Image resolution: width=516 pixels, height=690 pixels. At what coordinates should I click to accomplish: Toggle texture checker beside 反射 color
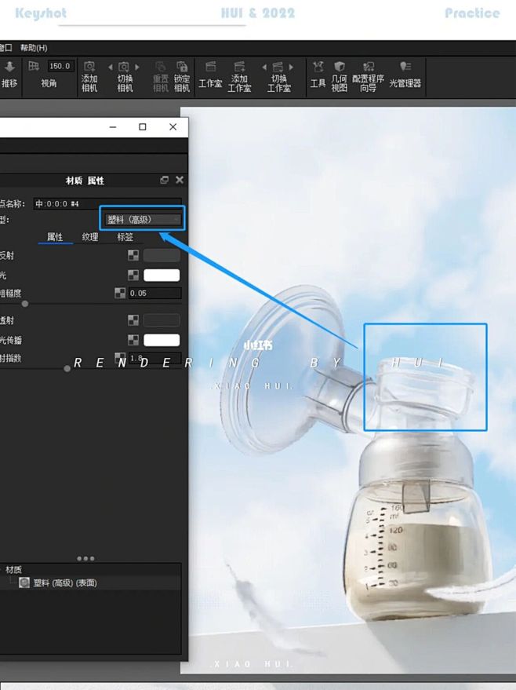133,255
